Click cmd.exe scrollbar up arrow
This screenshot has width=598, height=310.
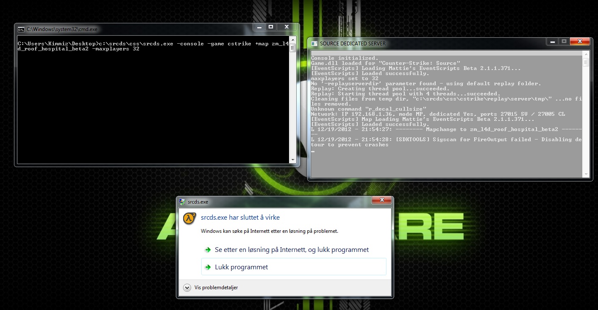click(292, 41)
